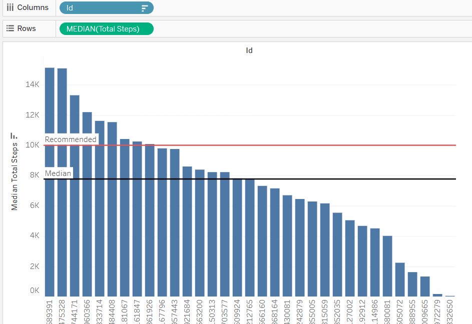Select the bar for ID 67796
This screenshot has height=324, width=472.
[x=161, y=220]
